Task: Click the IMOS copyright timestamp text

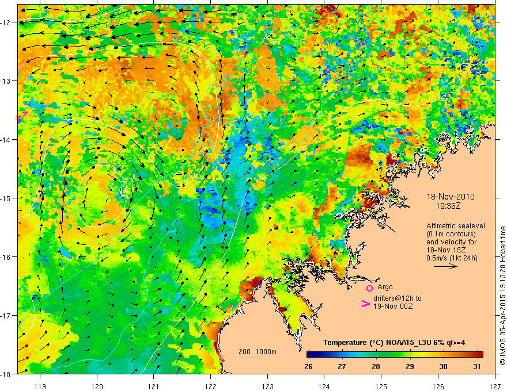Action: pyautogui.click(x=502, y=296)
